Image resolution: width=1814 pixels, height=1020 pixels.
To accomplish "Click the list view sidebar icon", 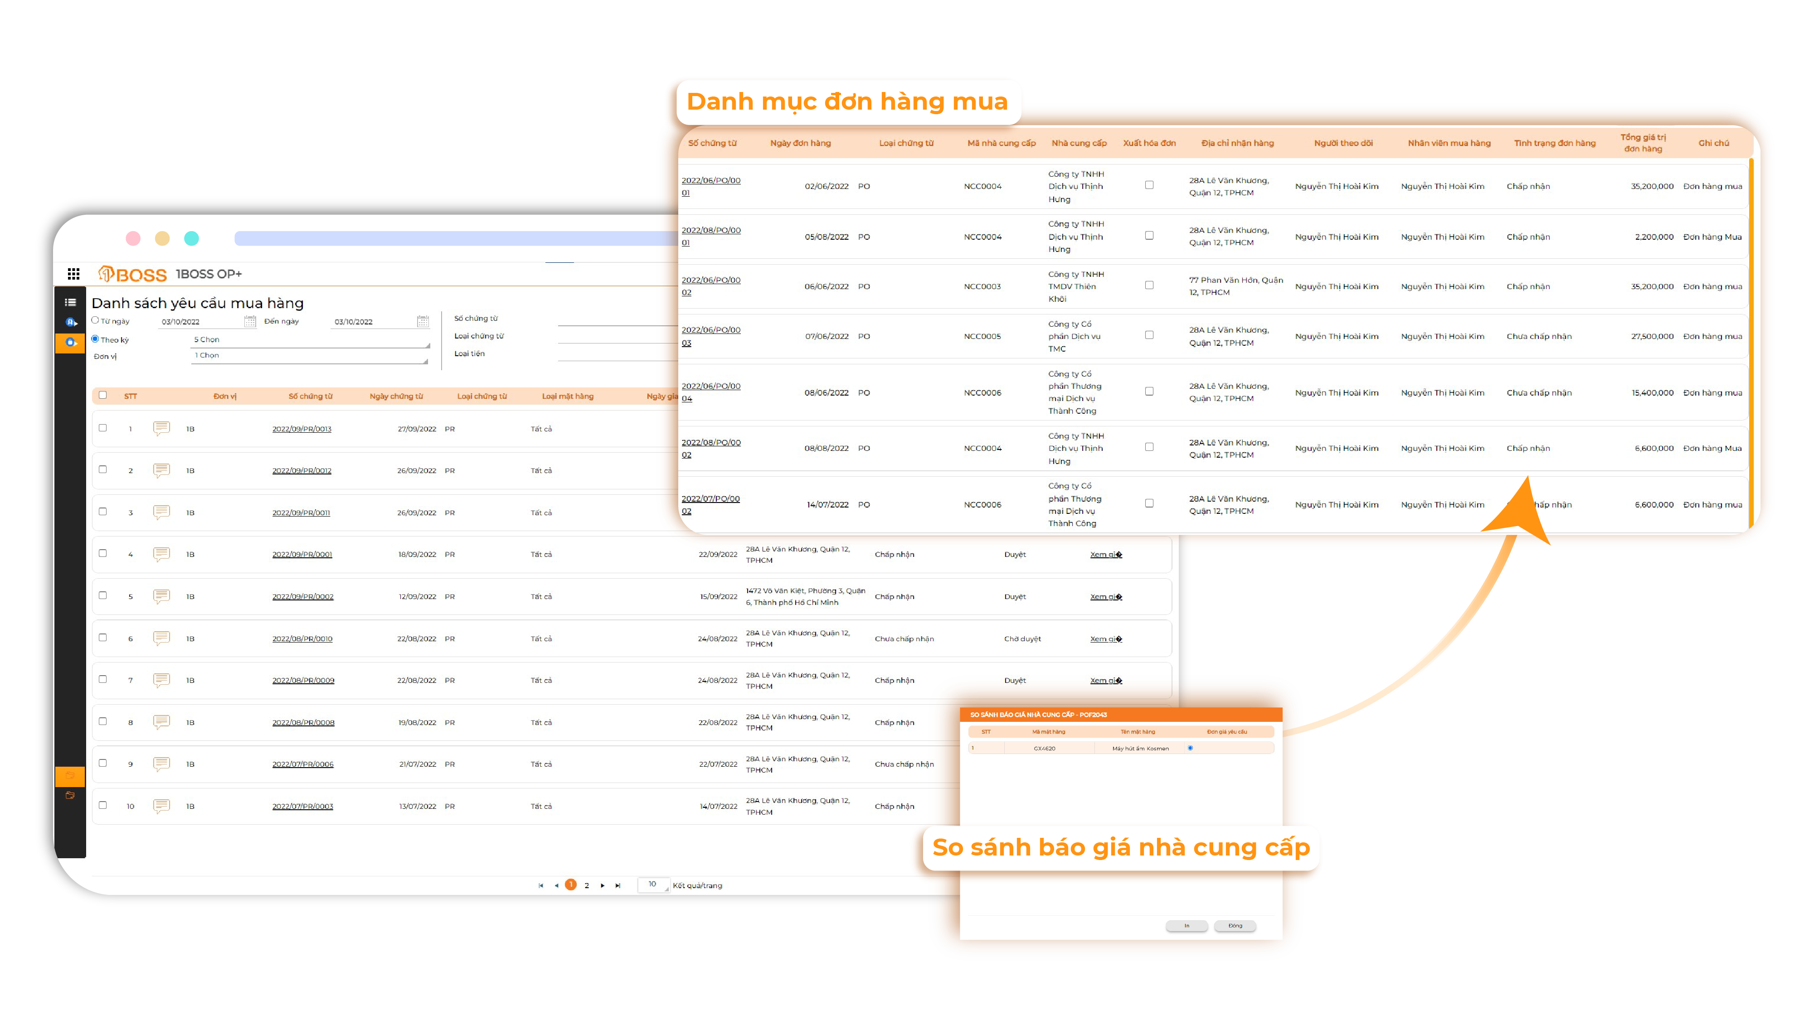I will tap(70, 303).
